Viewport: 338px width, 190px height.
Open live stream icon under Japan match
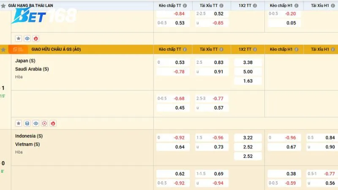(x=44, y=123)
